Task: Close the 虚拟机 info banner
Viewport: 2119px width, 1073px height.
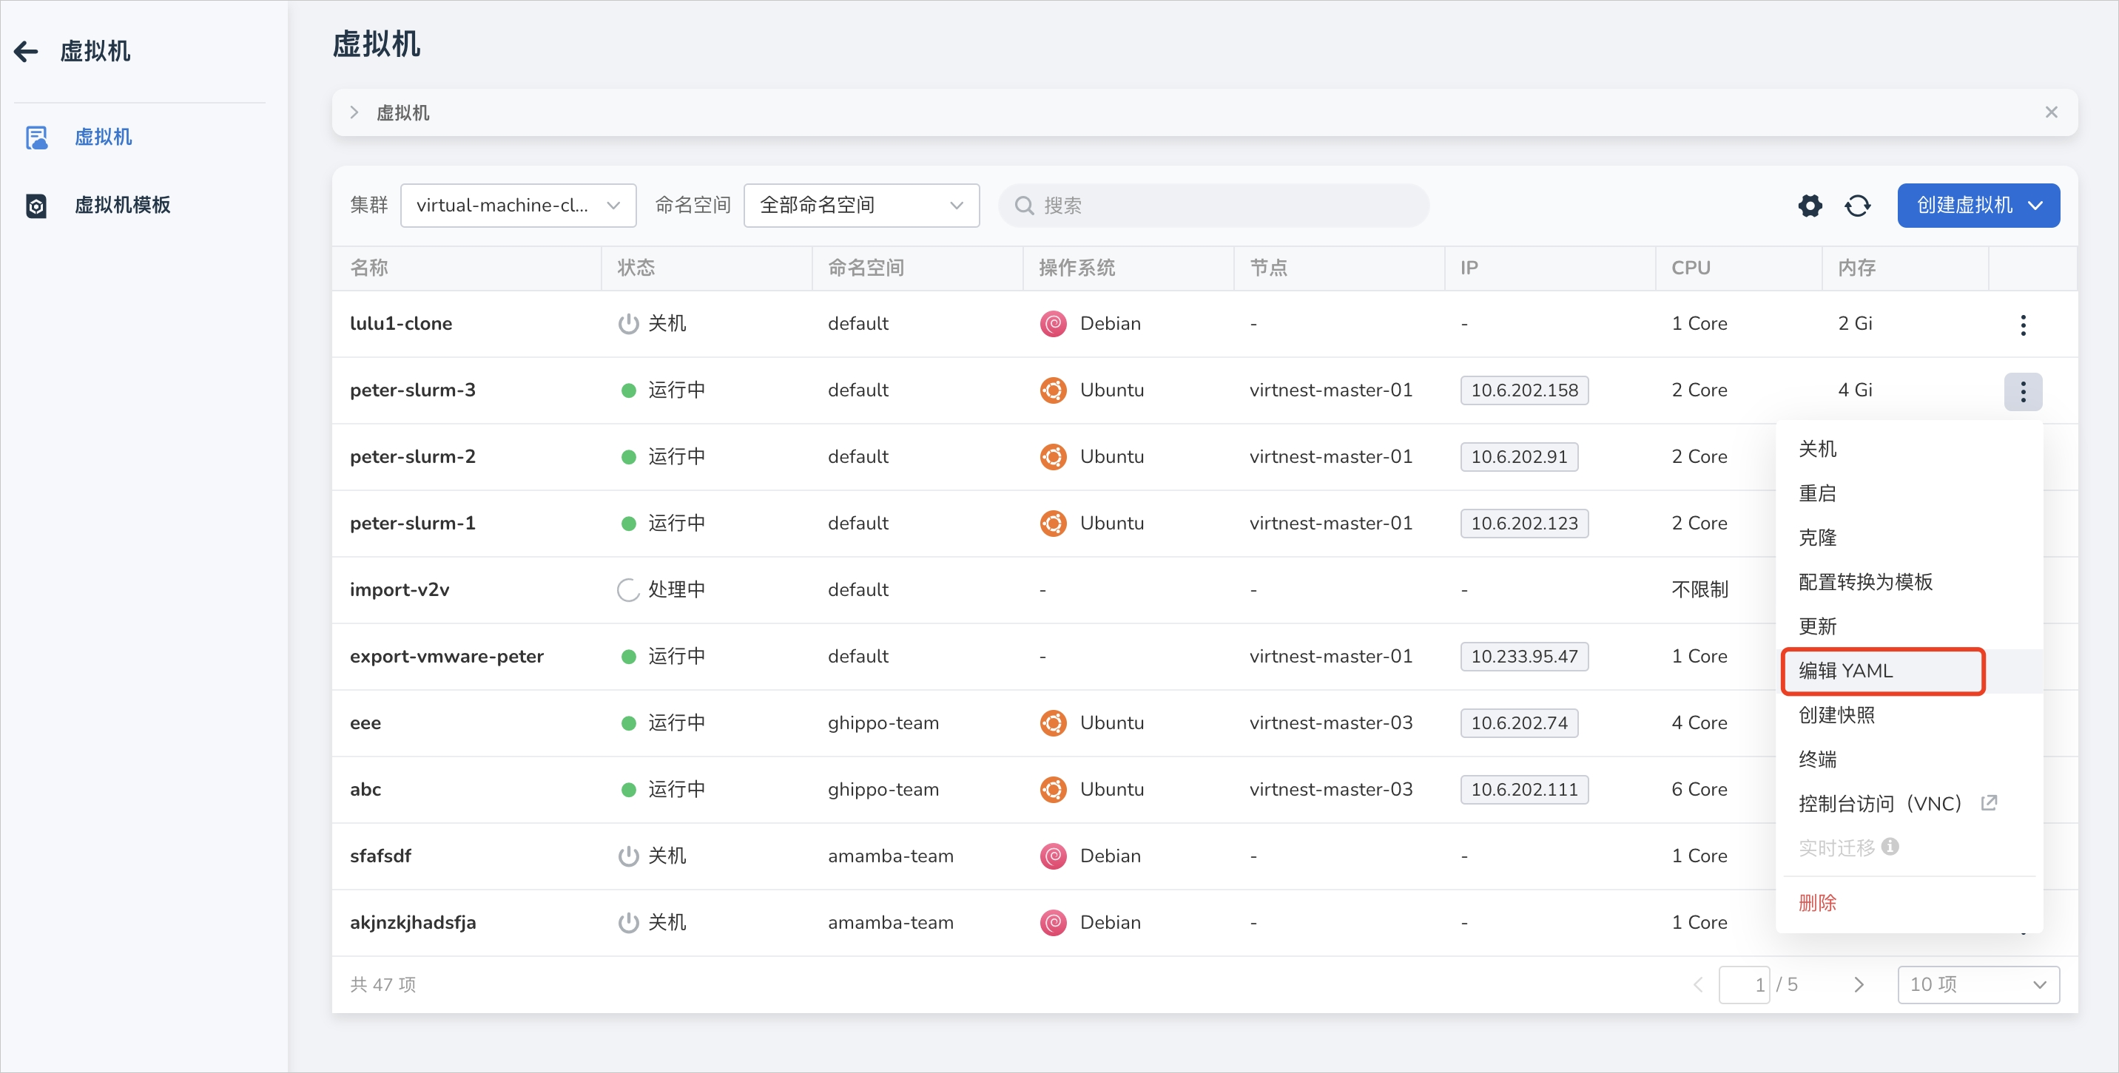Action: pos(2051,112)
